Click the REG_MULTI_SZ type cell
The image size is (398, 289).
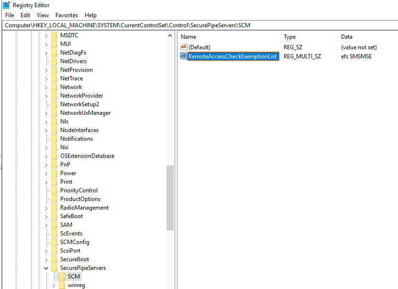302,56
